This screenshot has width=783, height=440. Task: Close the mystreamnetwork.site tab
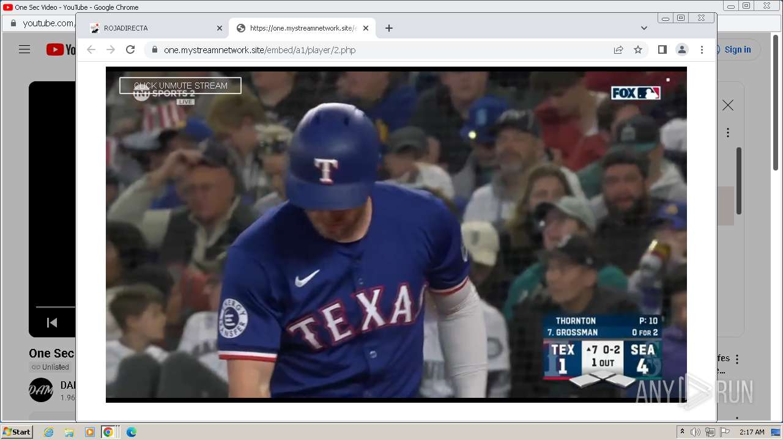(x=366, y=28)
